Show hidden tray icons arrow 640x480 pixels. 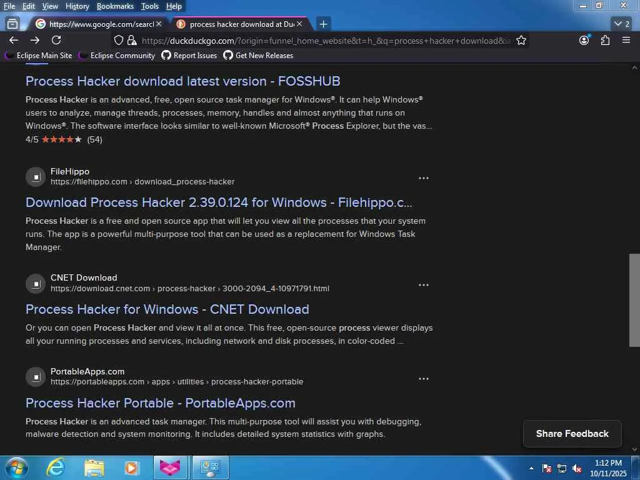click(531, 469)
